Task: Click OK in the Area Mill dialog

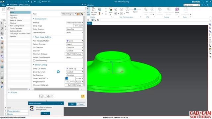Action: point(72,104)
